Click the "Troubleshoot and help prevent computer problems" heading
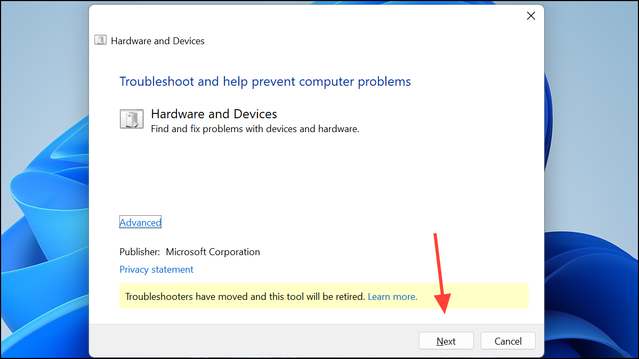The image size is (639, 359). pyautogui.click(x=265, y=81)
